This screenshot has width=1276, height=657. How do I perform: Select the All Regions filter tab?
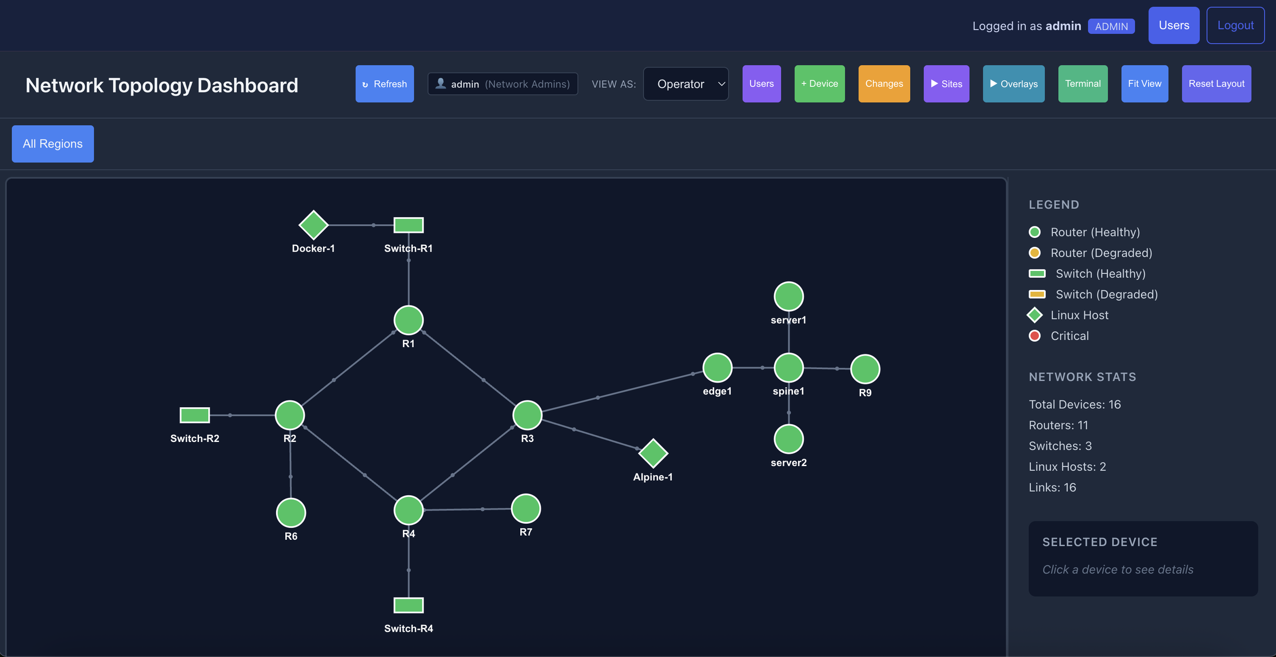(53, 144)
